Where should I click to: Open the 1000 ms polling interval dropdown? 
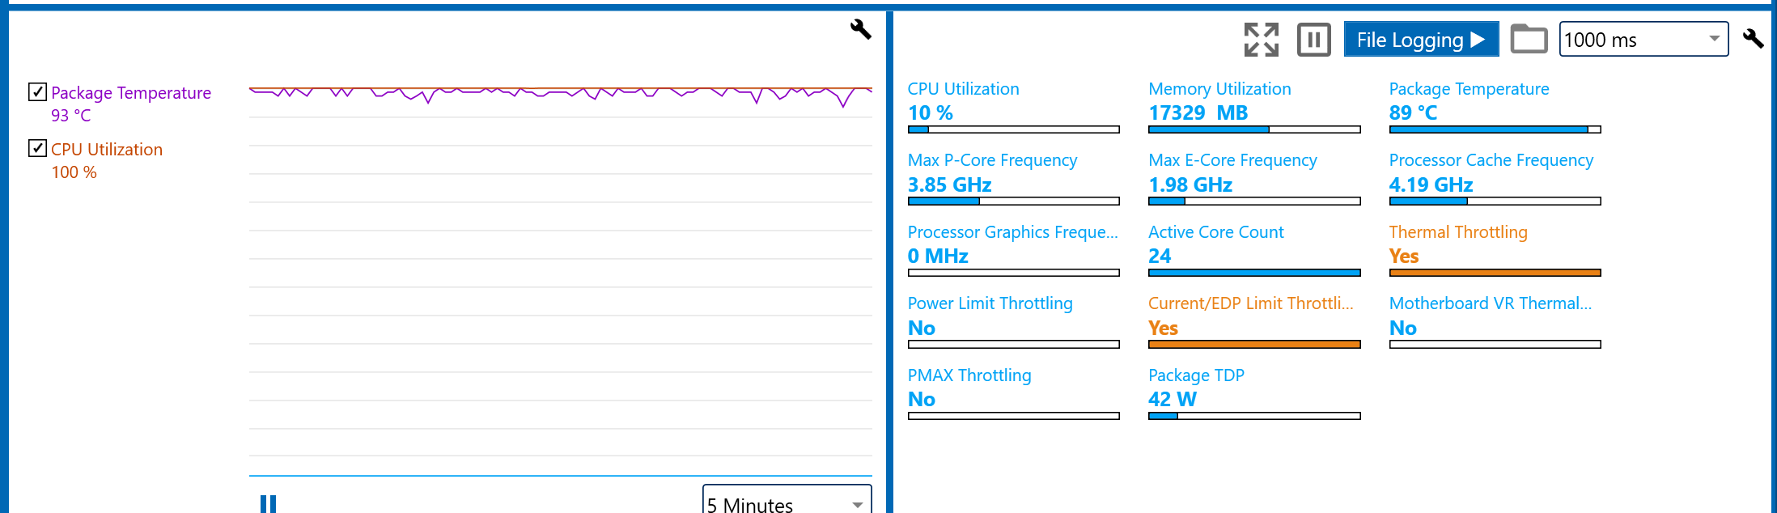[x=1643, y=40]
